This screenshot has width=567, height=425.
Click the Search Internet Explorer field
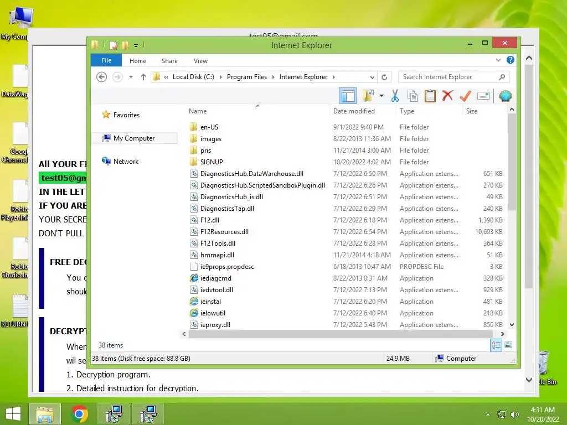click(453, 77)
